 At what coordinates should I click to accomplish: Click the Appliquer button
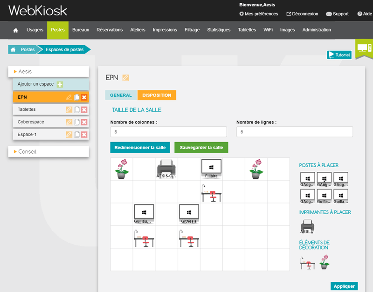coord(344,286)
